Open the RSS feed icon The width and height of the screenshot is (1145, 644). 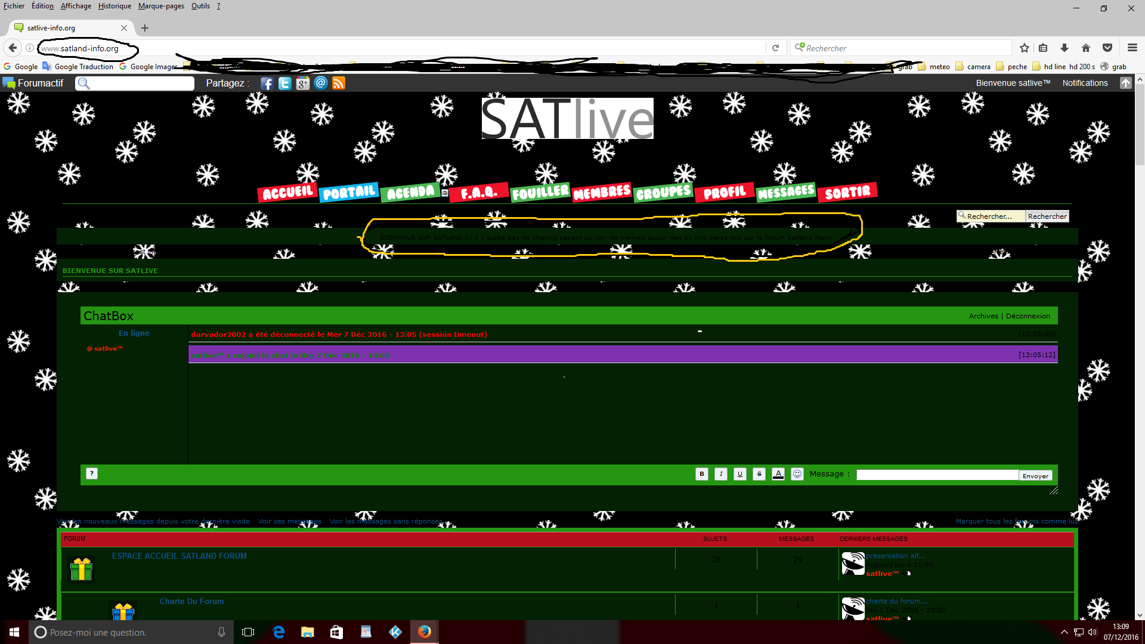point(339,83)
